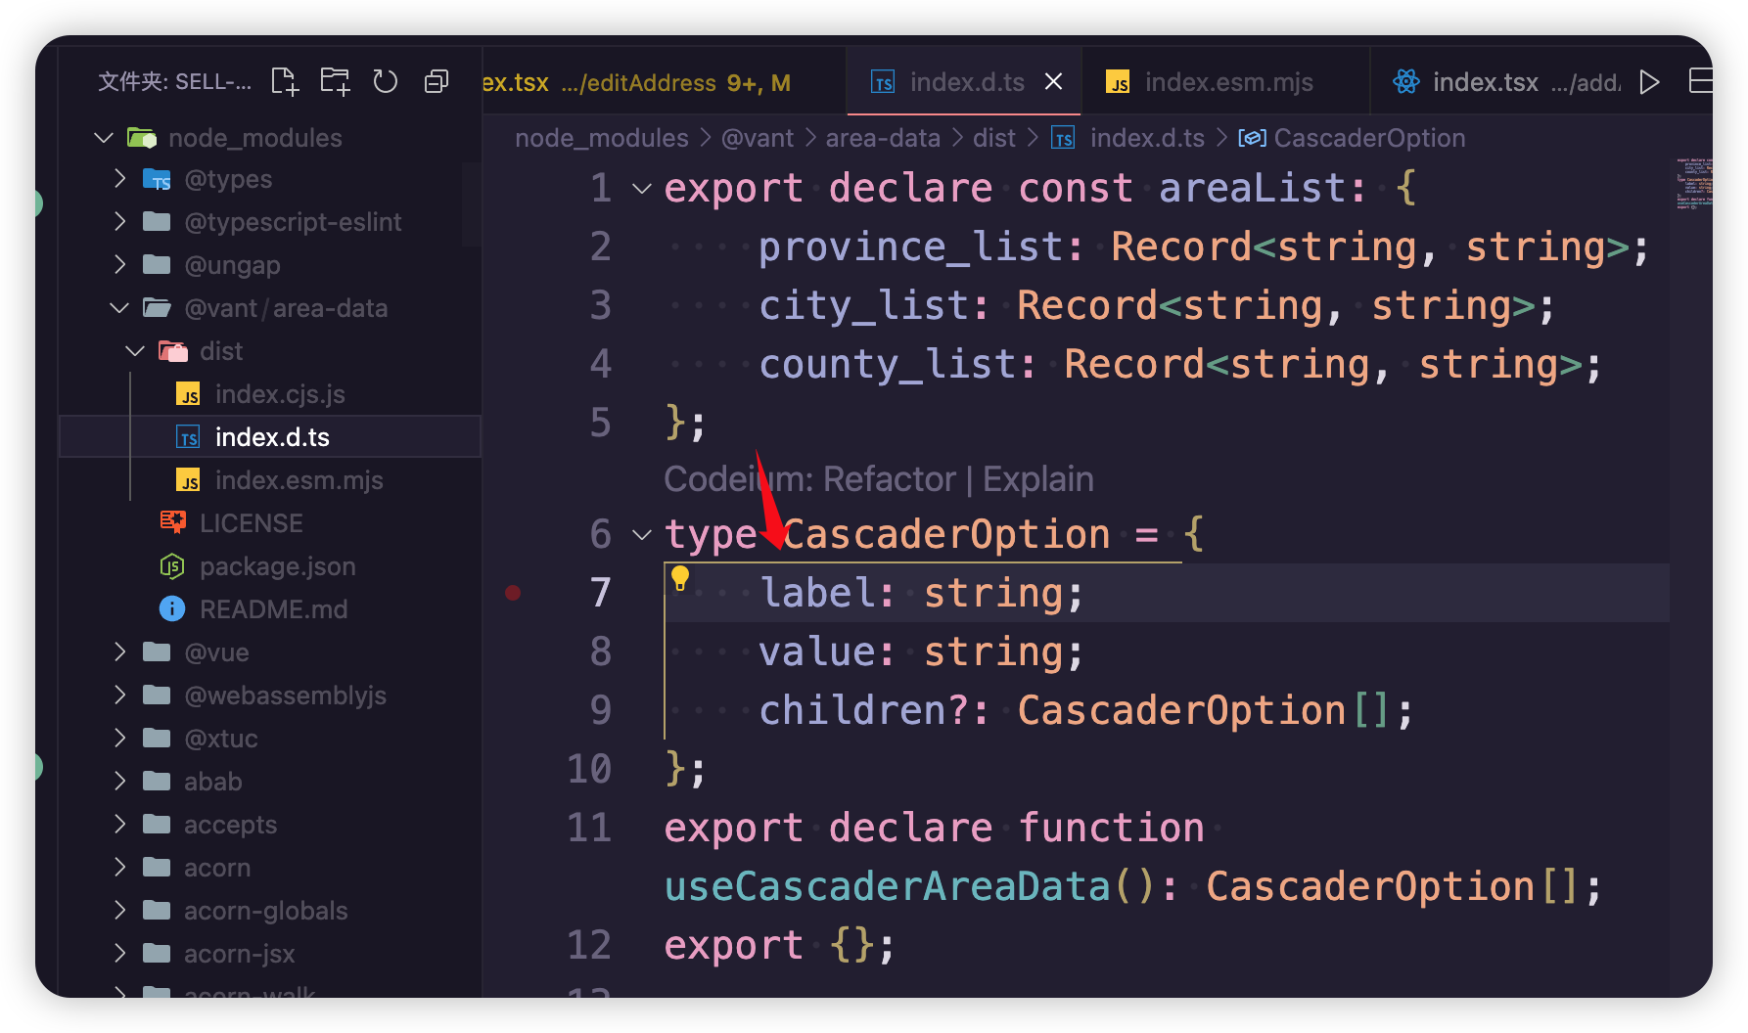The image size is (1748, 1033).
Task: Toggle the breakpoint dot on line 7
Action: (513, 593)
